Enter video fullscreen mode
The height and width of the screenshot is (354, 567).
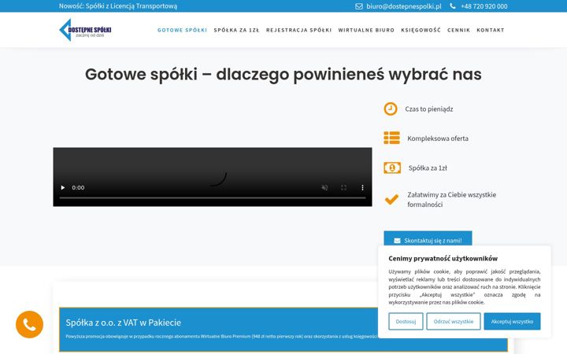point(343,187)
